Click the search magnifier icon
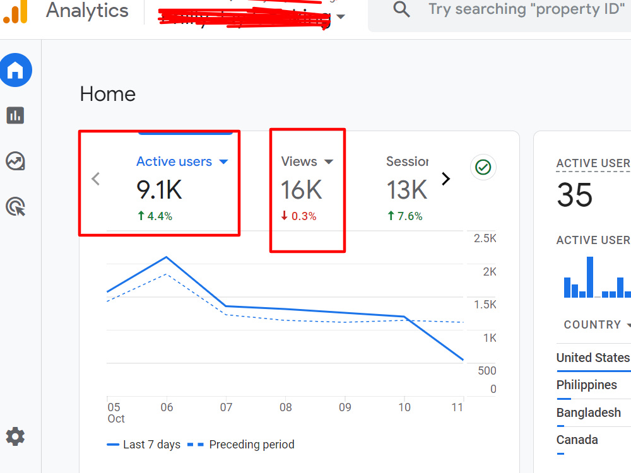This screenshot has height=473, width=631. click(401, 9)
